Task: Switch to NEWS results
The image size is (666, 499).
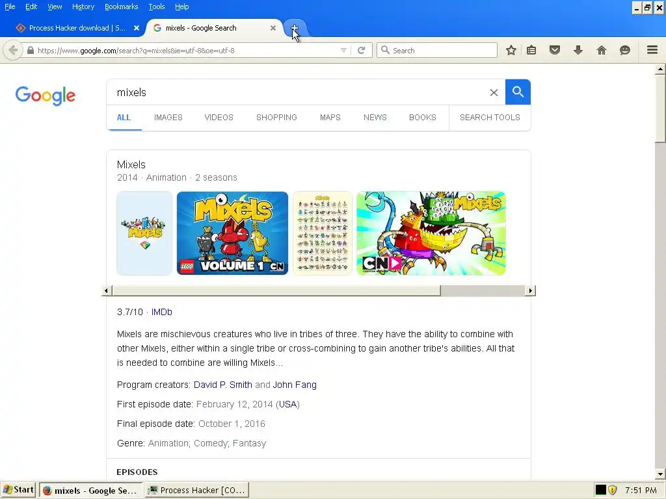Action: 375,118
